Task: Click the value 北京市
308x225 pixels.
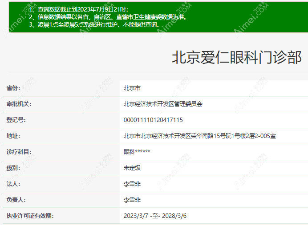Action: point(132,88)
